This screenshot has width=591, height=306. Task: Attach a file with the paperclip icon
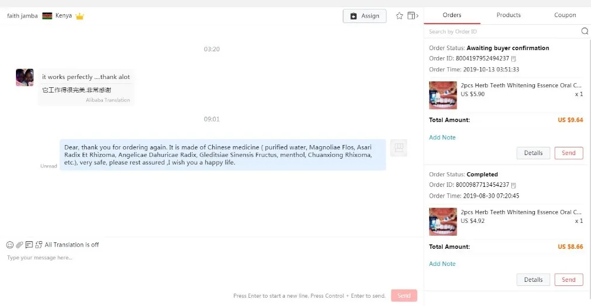coord(20,245)
